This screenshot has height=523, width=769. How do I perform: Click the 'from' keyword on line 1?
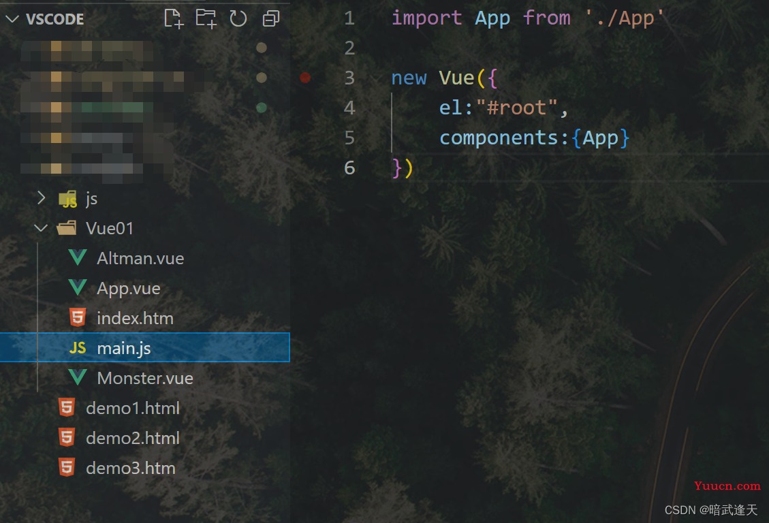point(546,18)
